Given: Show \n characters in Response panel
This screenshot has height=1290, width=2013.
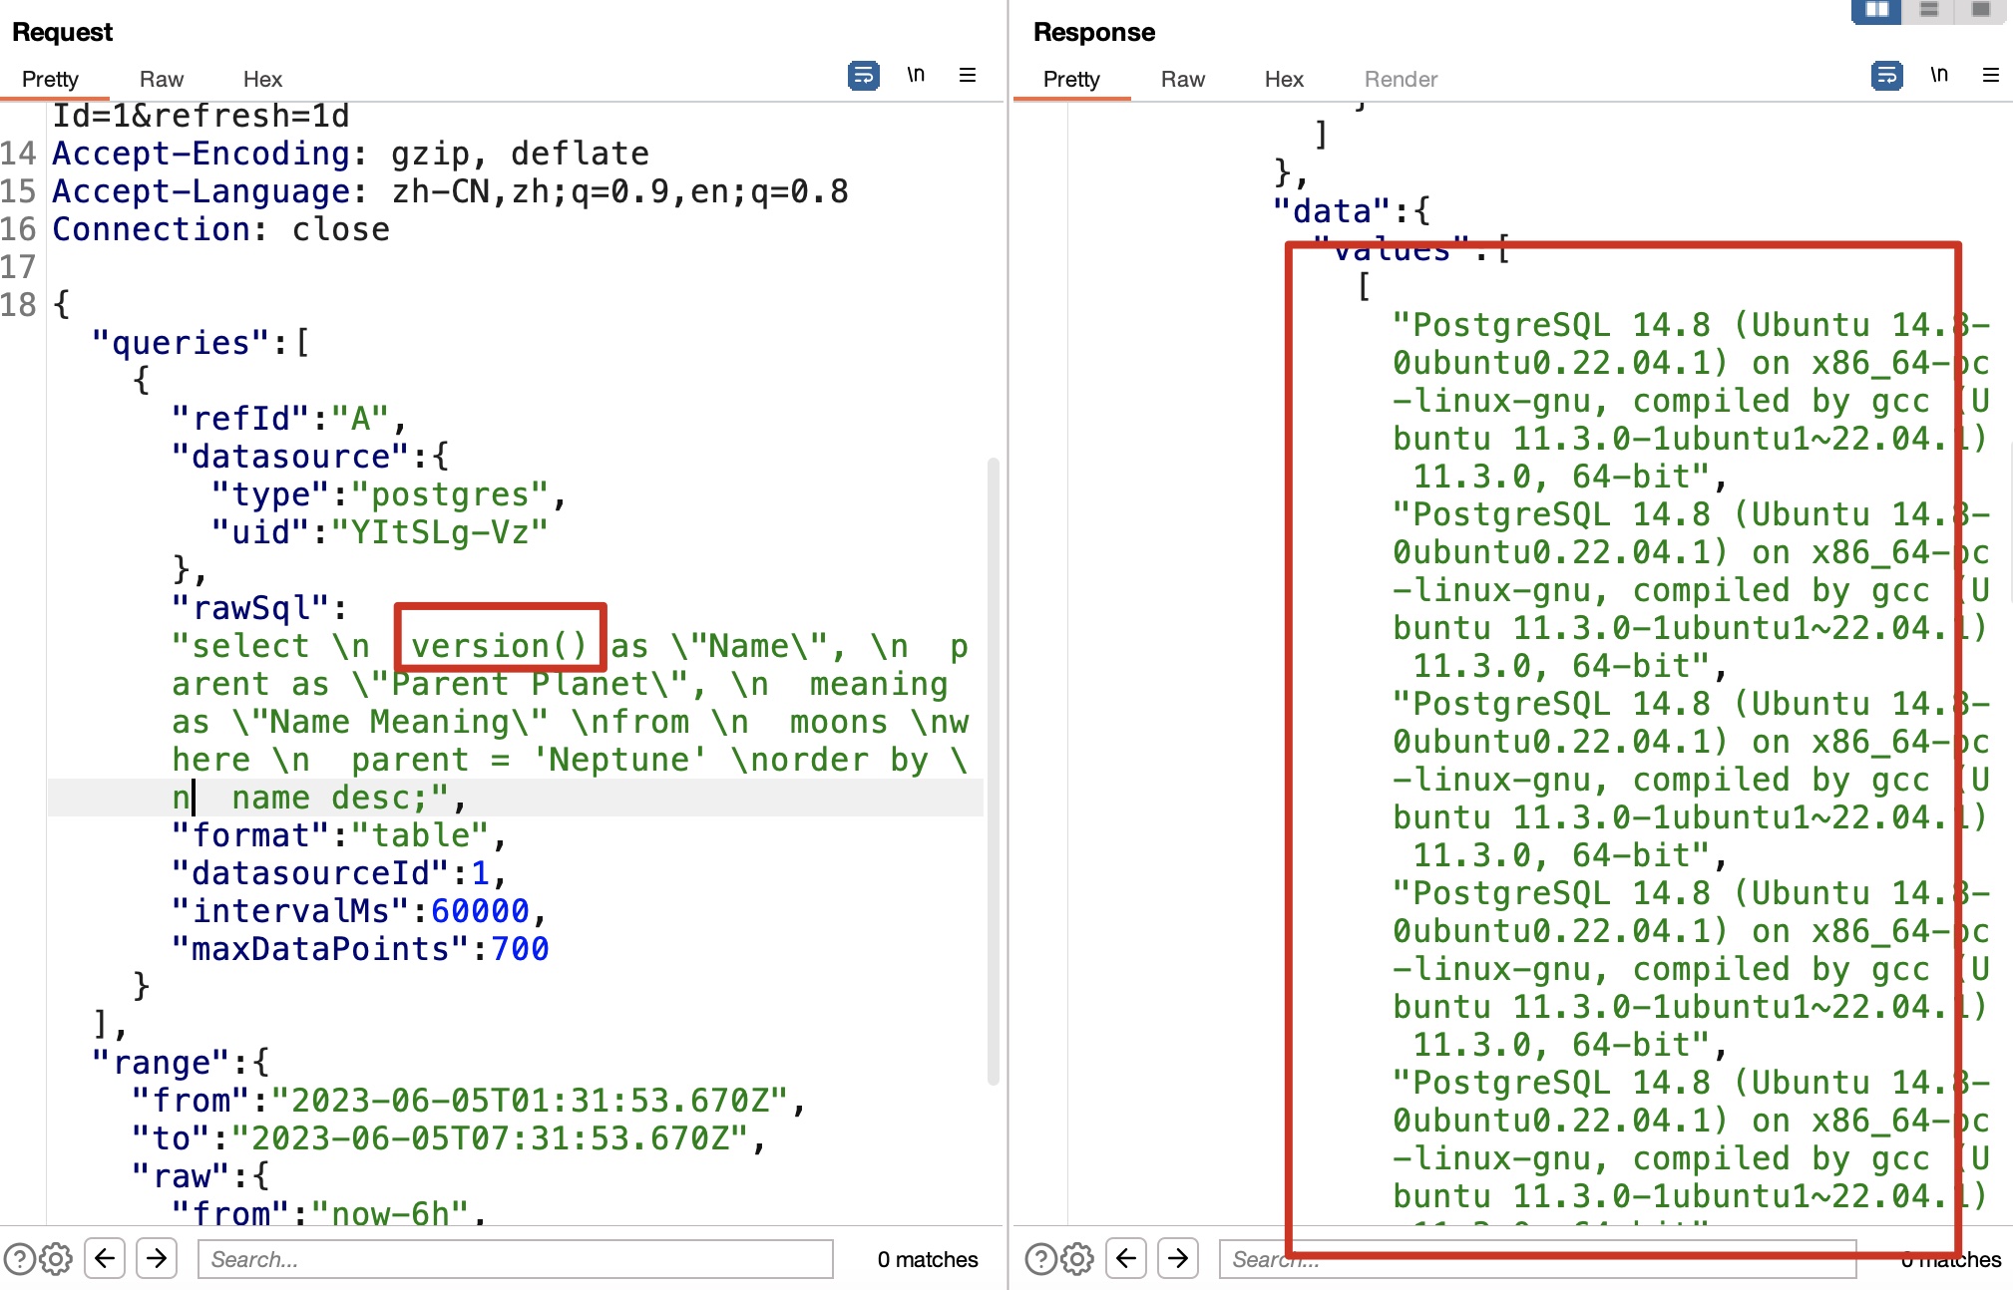Looking at the screenshot, I should [x=1939, y=76].
